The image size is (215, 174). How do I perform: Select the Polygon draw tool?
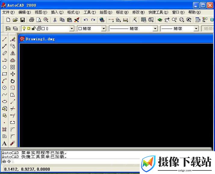tap(5, 67)
